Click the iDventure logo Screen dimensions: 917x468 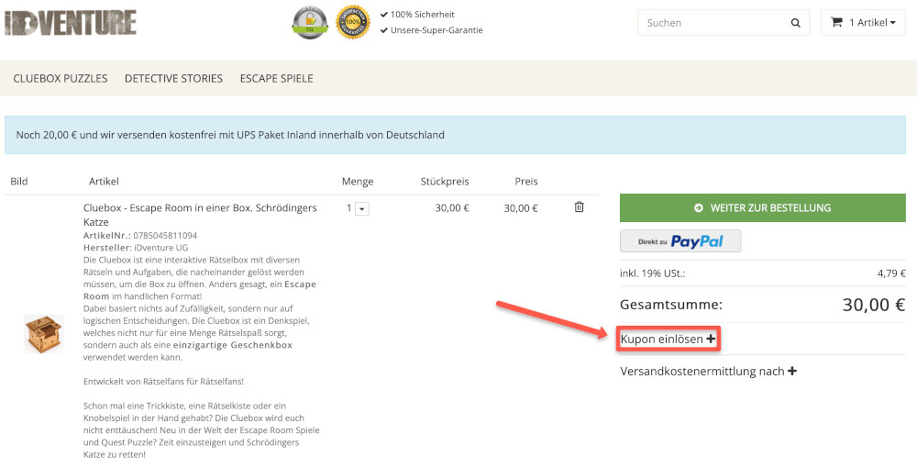(71, 23)
